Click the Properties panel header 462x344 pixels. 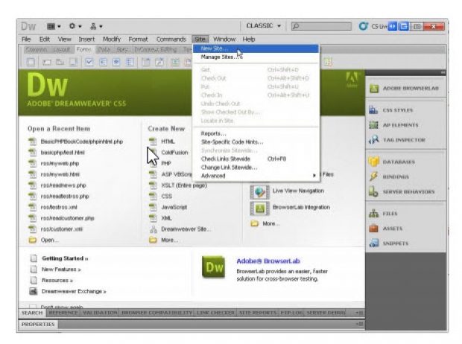click(x=38, y=324)
